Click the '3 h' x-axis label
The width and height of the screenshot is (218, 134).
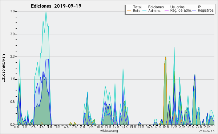coord(41,127)
